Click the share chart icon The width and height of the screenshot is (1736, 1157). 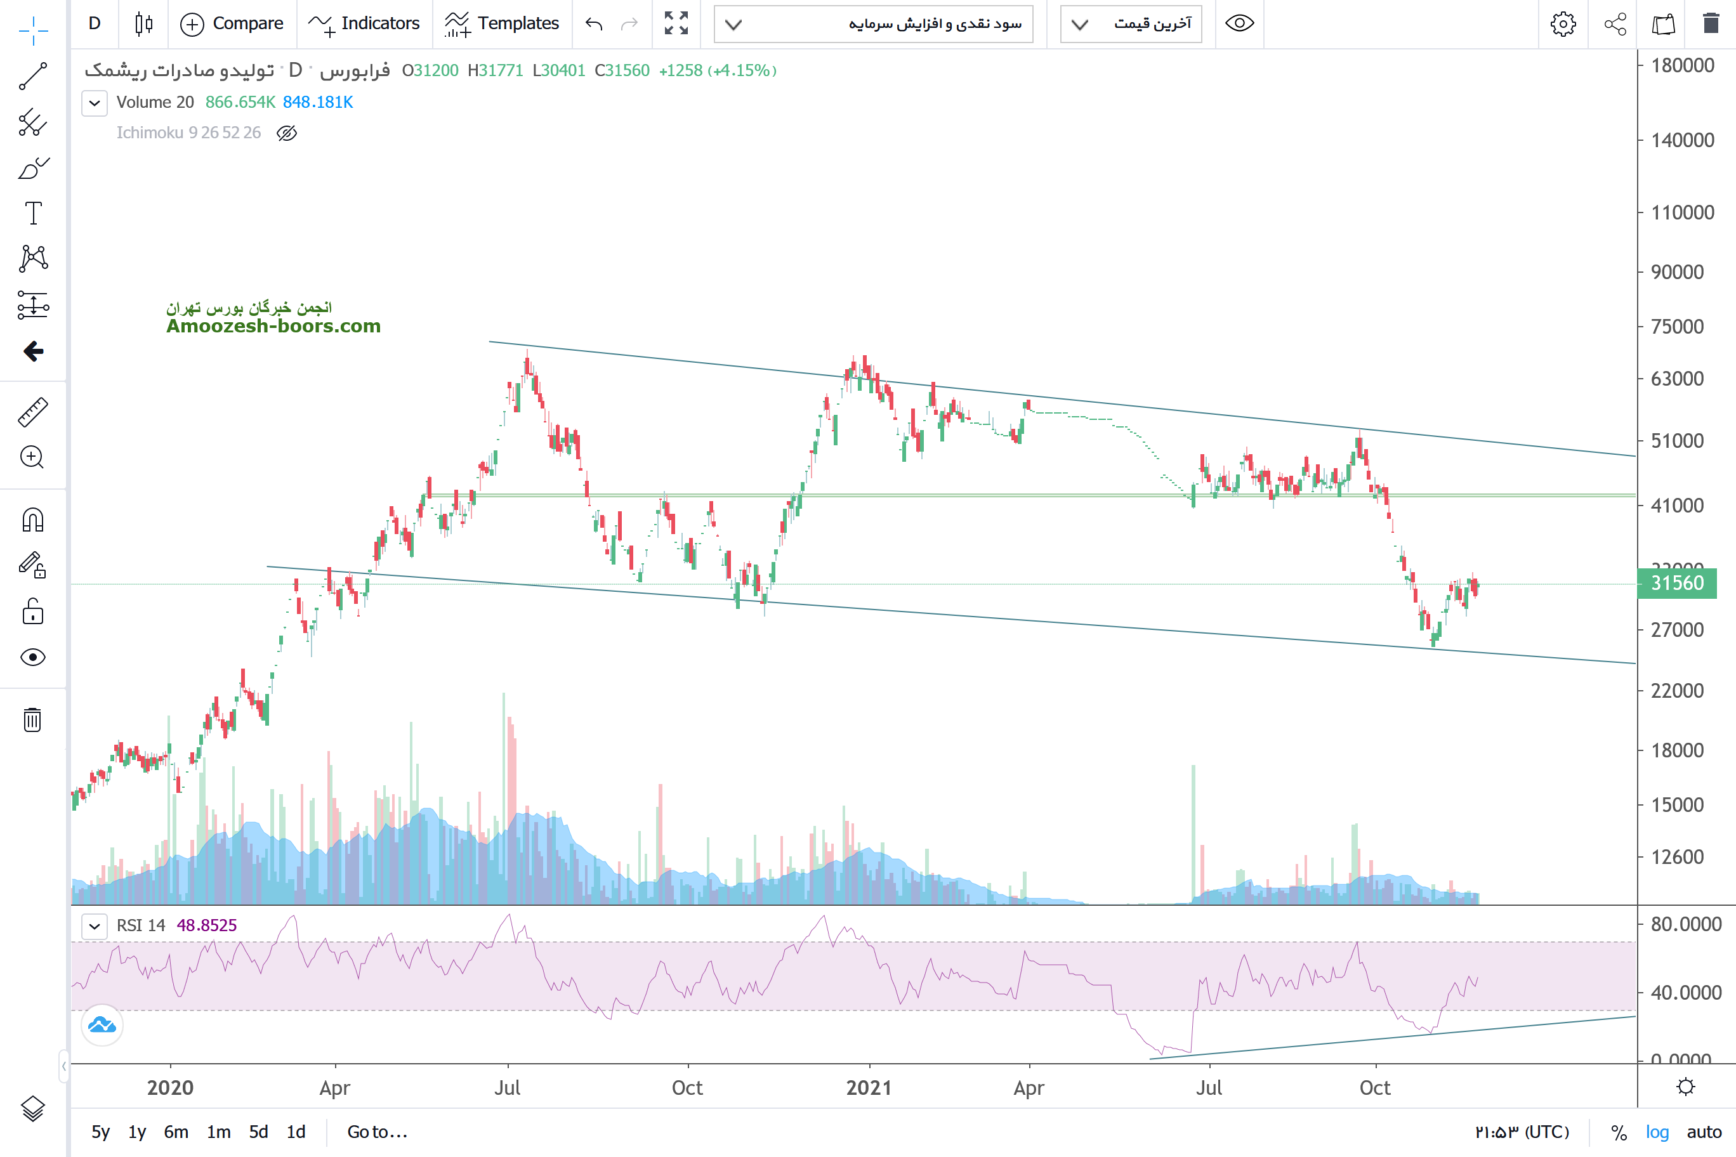pyautogui.click(x=1615, y=23)
